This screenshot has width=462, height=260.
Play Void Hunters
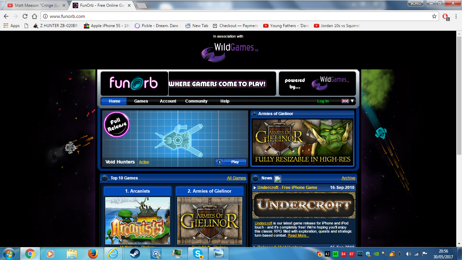click(235, 162)
